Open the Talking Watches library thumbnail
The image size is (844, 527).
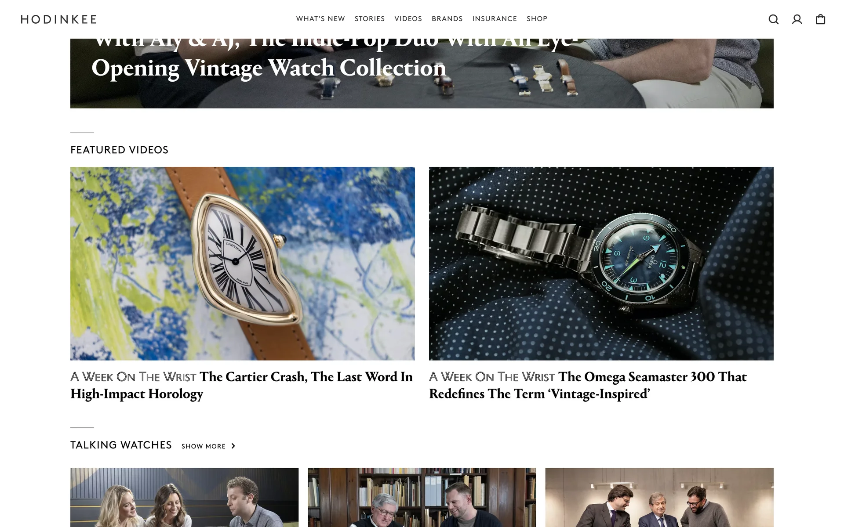[422, 497]
